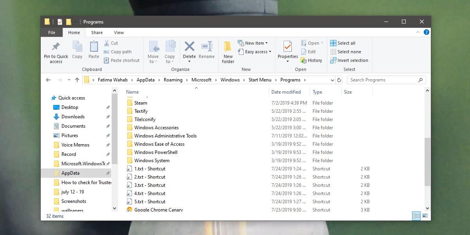Click the Rename ribbon icon

click(x=206, y=50)
